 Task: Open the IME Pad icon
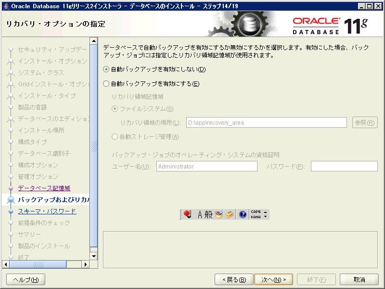(219, 215)
